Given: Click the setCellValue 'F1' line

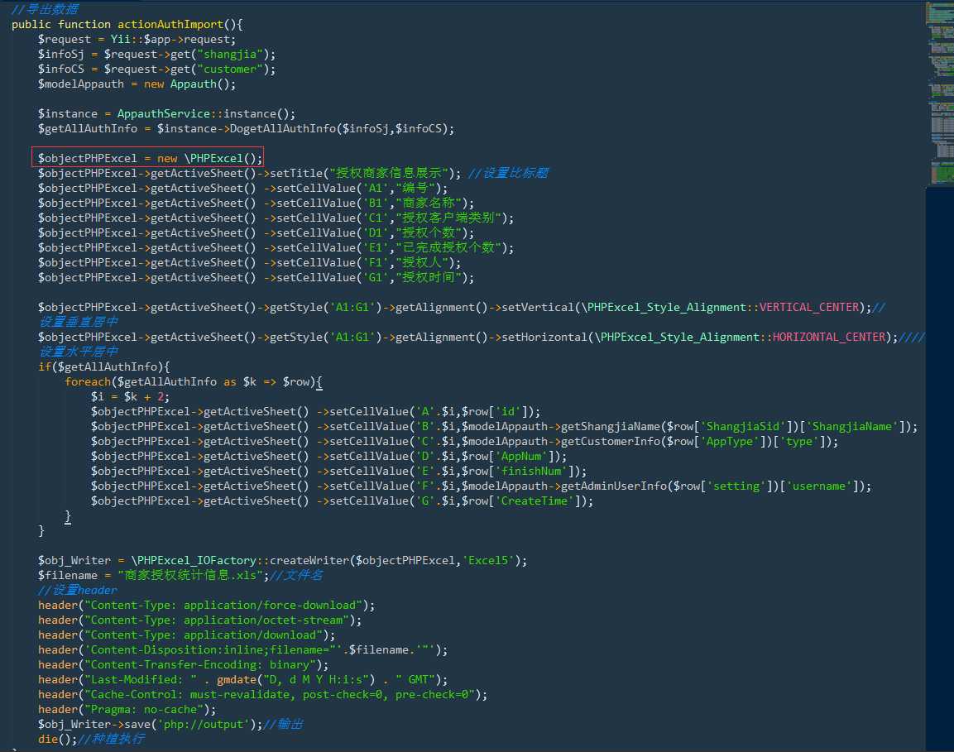Looking at the screenshot, I should (x=249, y=263).
